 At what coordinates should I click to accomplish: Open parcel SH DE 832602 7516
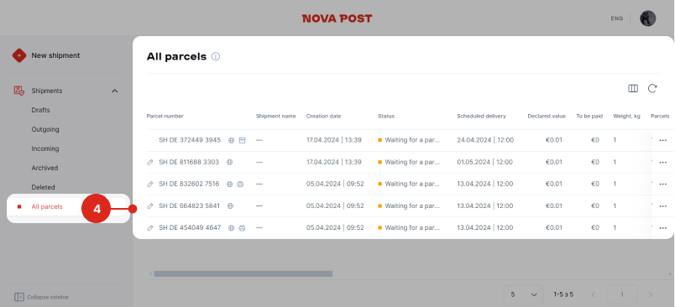(189, 184)
